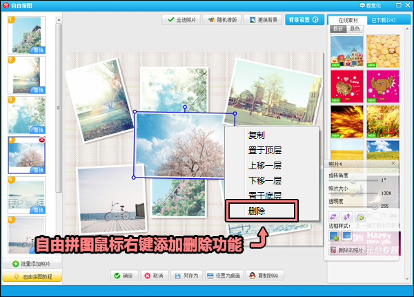
Task: Pick the pink cartoon owl background
Action: (383, 86)
